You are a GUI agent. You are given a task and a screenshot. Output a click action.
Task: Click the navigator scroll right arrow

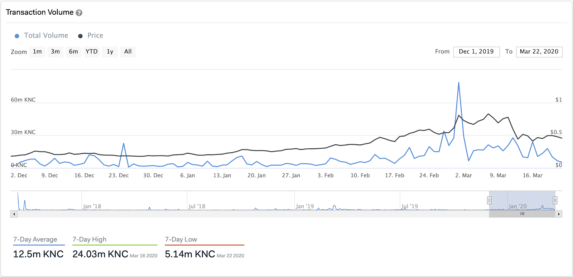tap(559, 214)
